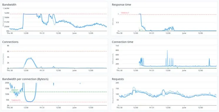219x112 pixels.
Task: Select the Connections panel title
Action: [x=10, y=42]
